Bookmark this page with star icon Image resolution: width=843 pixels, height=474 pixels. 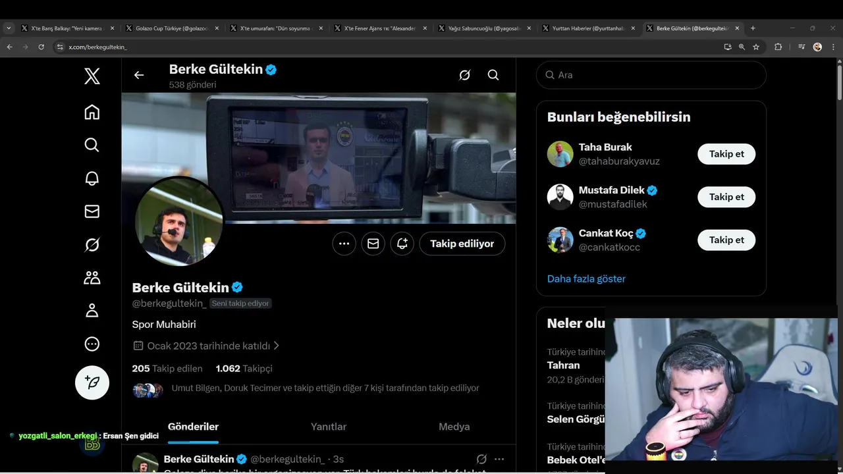[x=756, y=47]
